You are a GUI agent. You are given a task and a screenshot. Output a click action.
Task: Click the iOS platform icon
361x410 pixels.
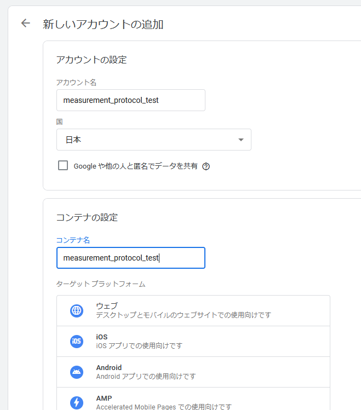coord(77,341)
